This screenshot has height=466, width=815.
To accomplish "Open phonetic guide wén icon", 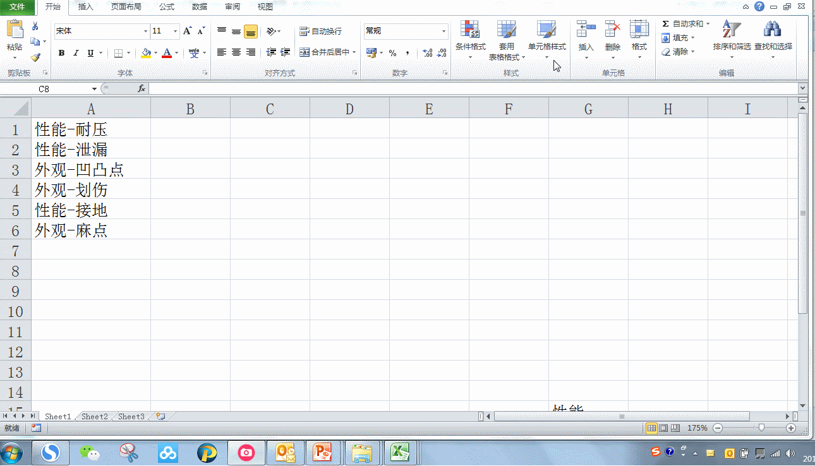I will 194,53.
